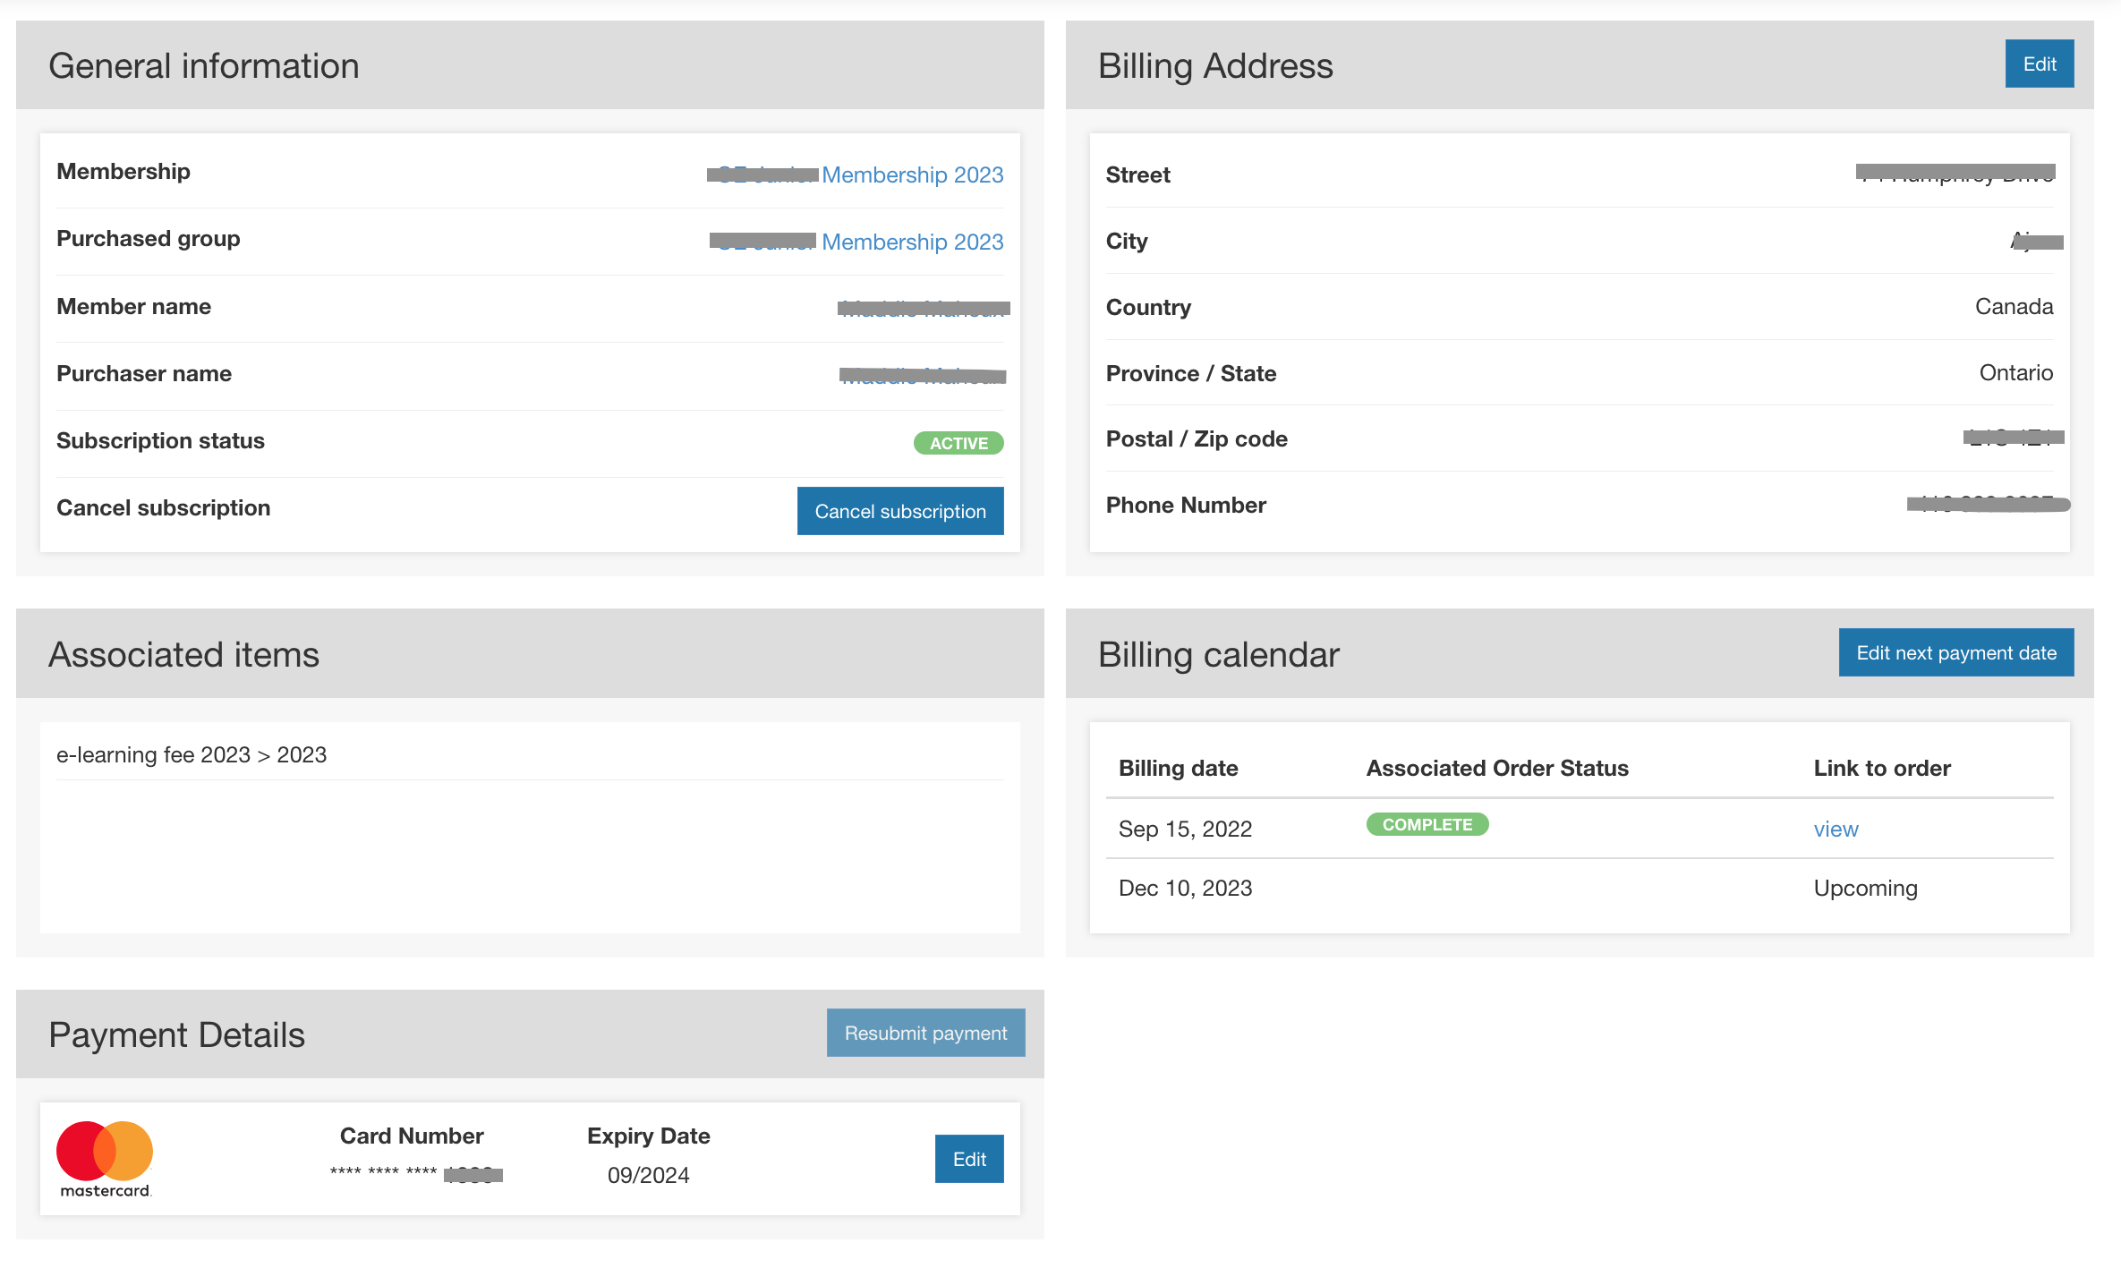Click the Upcoming text for Dec 10, 2023
This screenshot has width=2121, height=1285.
pos(1865,889)
